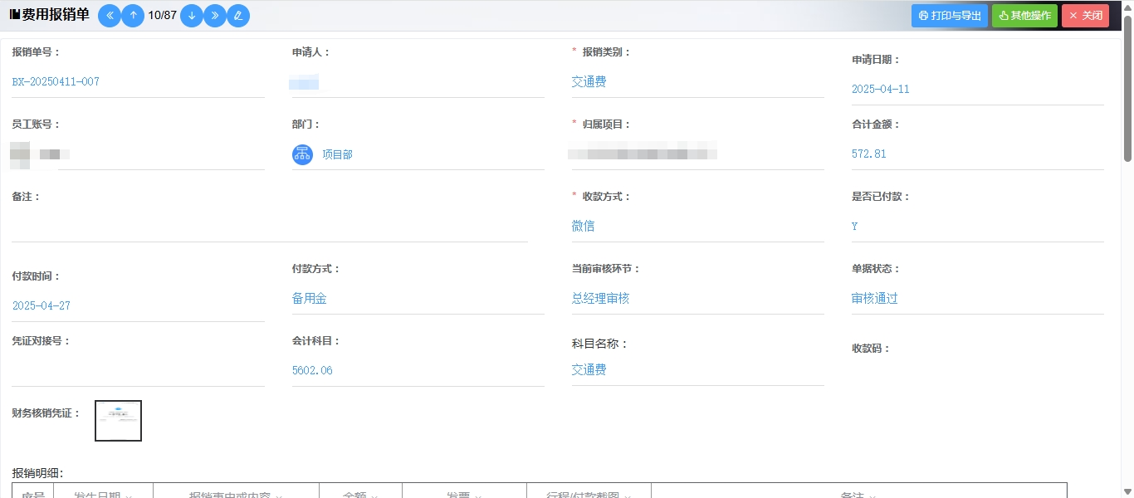The width and height of the screenshot is (1134, 498).
Task: Click the vertical scrollbar thumb
Action: (1127, 90)
